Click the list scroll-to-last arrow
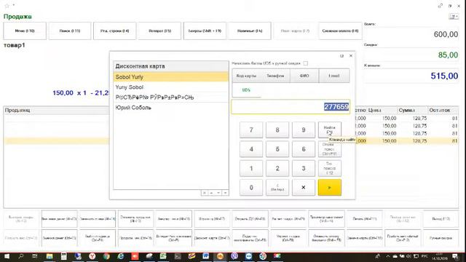Viewport: 466px width, 262px height. (225, 193)
